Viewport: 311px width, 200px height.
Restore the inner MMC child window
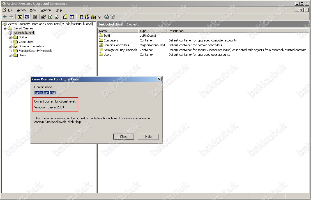tap(301, 10)
